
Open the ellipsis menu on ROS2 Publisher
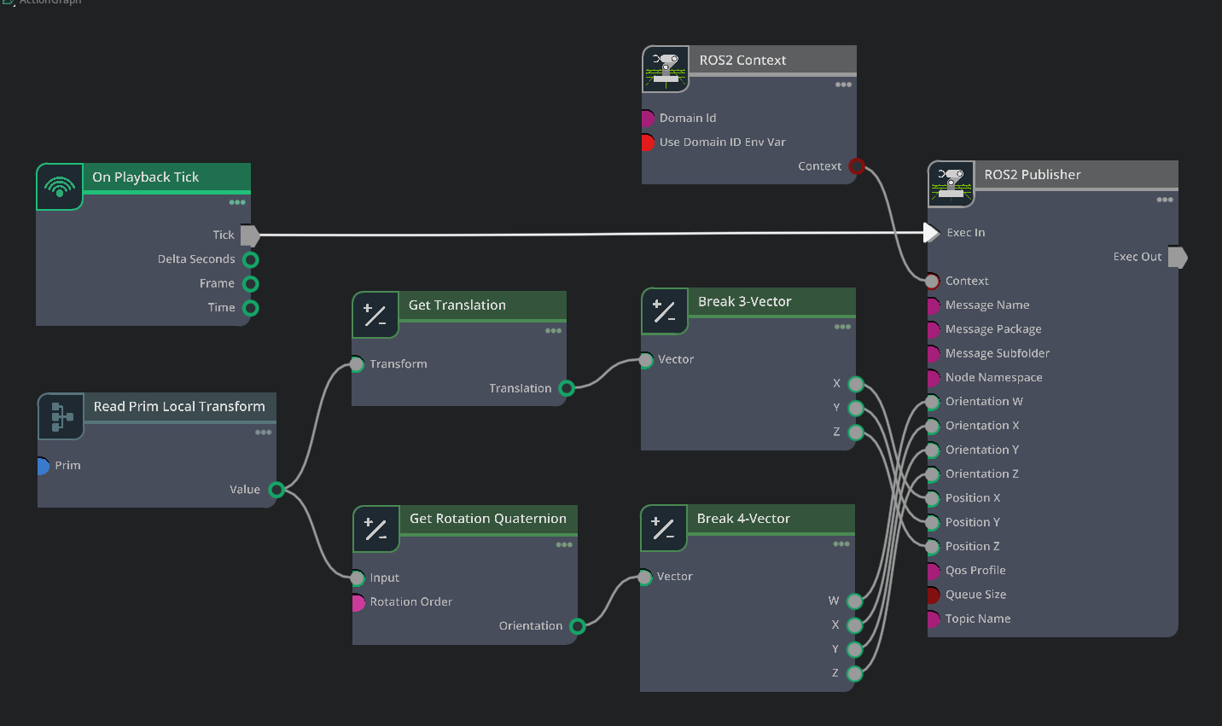[1164, 200]
